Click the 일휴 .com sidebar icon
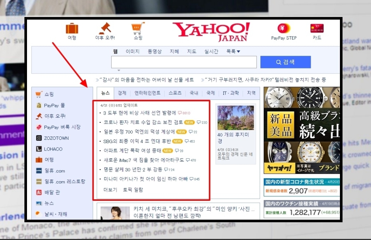 point(39,171)
